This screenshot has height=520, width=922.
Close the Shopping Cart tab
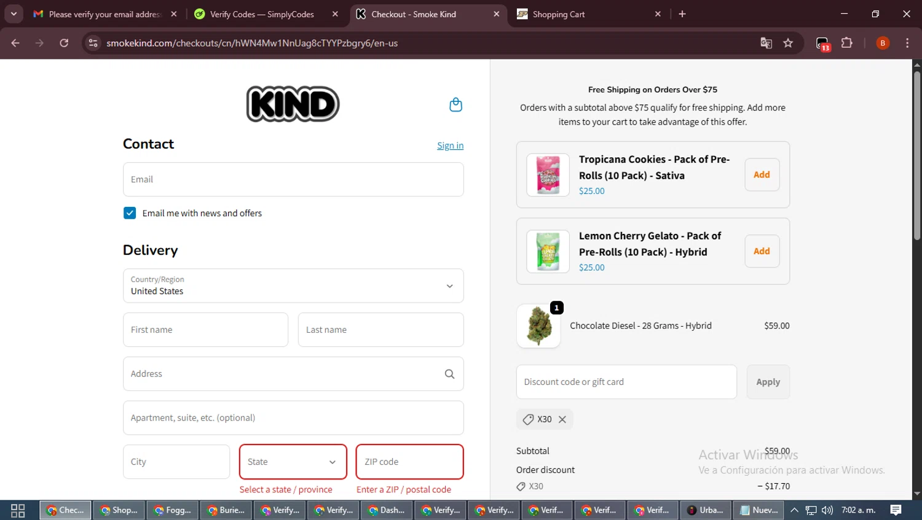tap(658, 14)
